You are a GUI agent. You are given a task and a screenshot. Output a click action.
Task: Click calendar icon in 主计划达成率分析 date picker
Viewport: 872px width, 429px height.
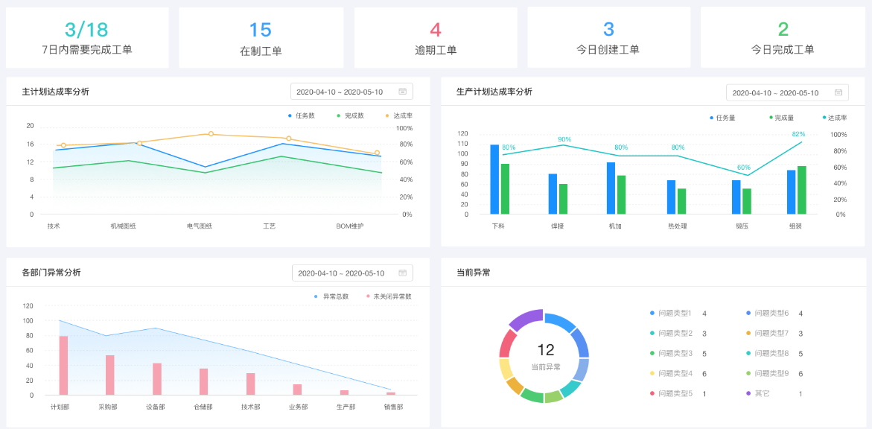[x=402, y=92]
